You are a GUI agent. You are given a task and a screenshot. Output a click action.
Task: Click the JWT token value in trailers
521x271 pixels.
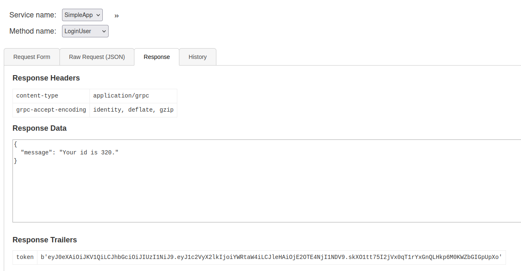(271, 257)
